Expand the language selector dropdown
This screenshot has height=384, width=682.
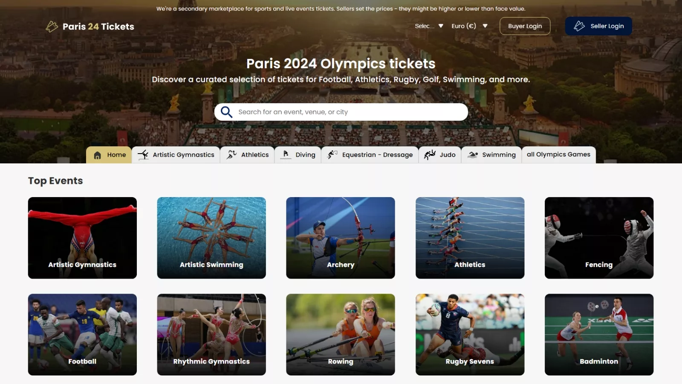point(429,26)
